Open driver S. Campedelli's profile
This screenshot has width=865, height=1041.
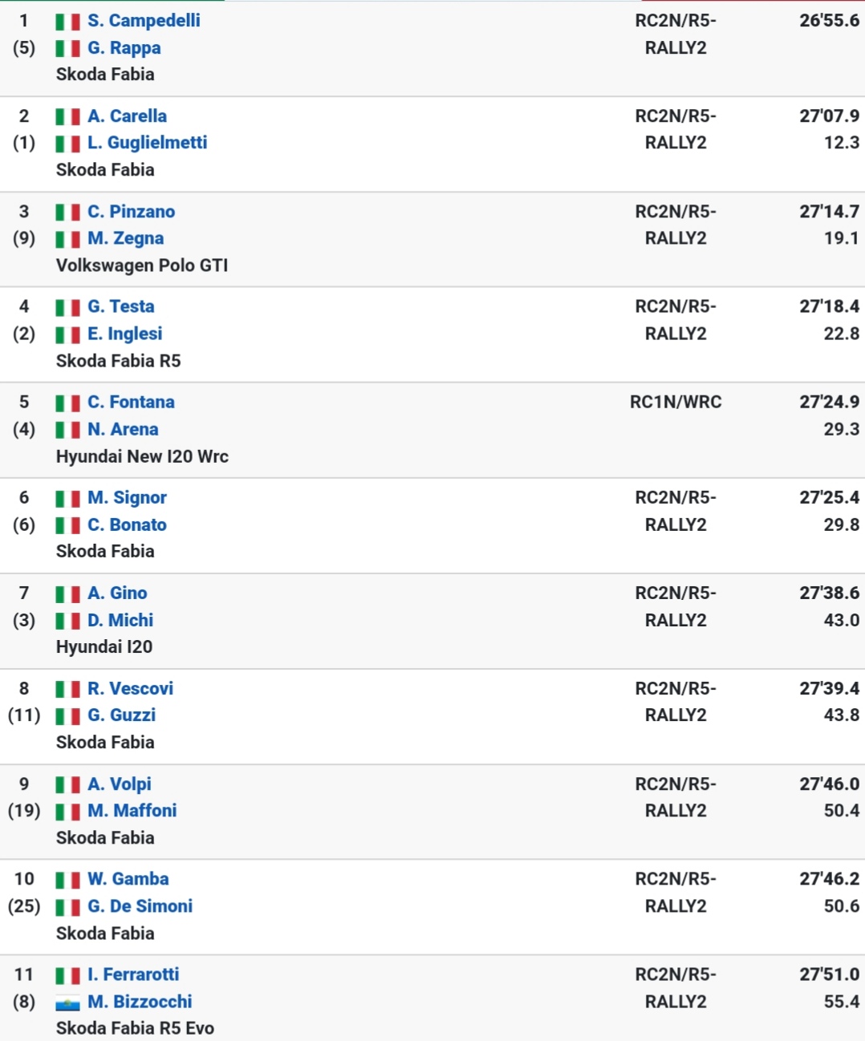coord(144,21)
